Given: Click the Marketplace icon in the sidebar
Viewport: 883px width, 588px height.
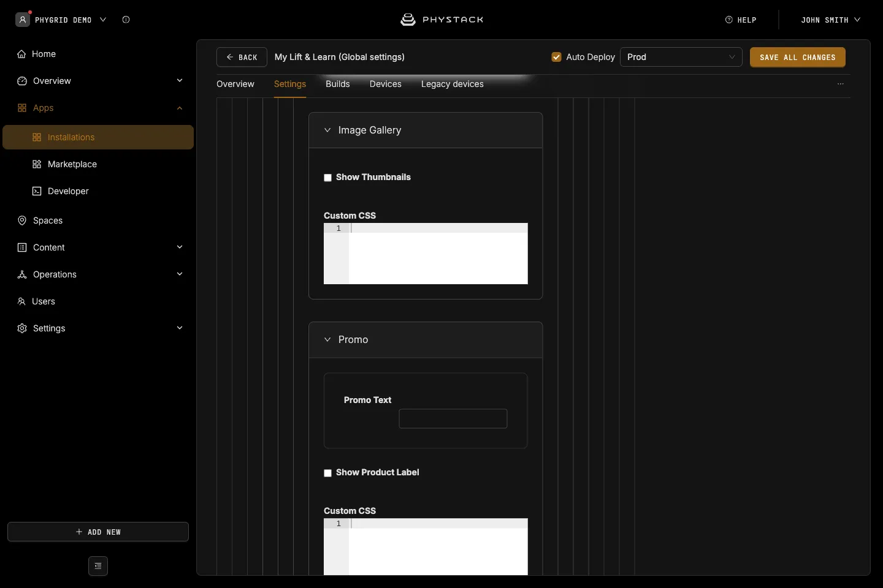Looking at the screenshot, I should pos(37,164).
